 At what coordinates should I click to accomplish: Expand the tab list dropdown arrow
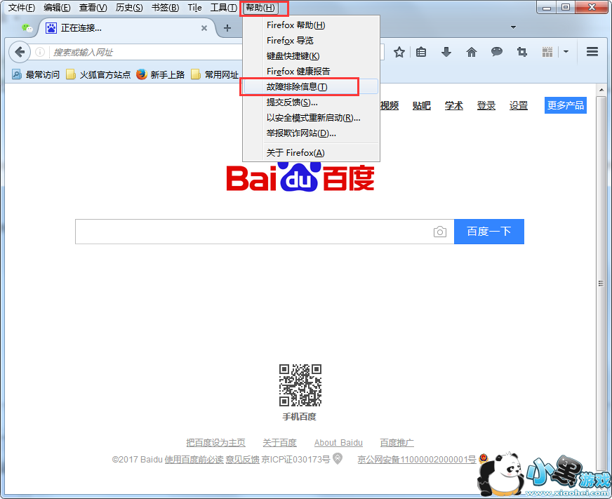coord(513,27)
